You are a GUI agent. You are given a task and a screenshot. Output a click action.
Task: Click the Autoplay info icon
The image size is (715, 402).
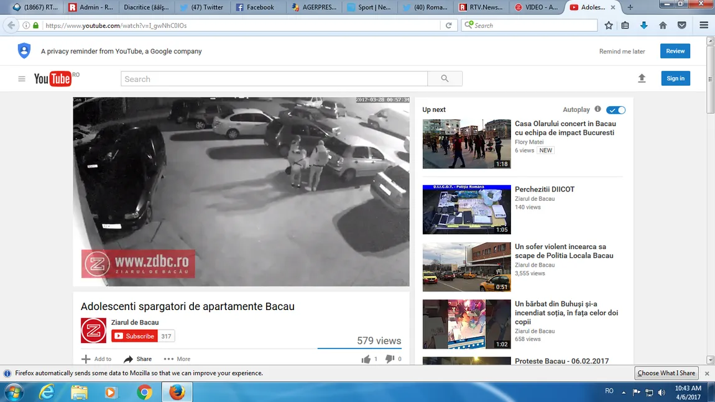click(x=598, y=109)
